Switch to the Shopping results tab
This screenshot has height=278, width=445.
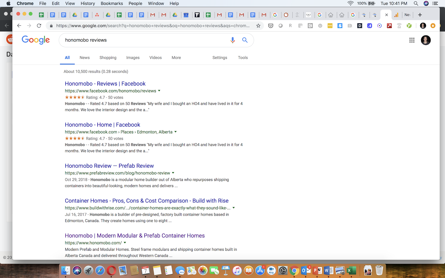[x=108, y=58]
